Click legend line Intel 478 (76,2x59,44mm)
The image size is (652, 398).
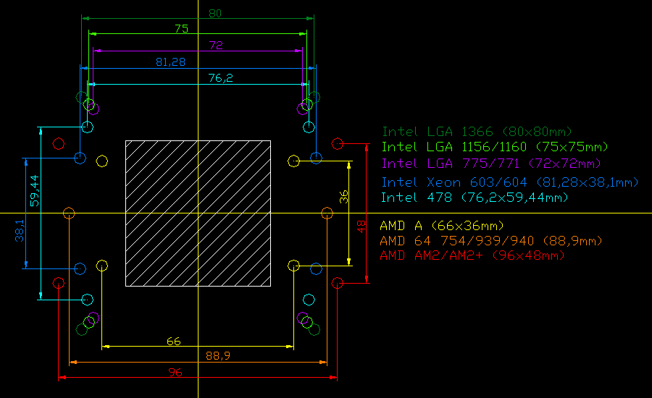coord(475,198)
